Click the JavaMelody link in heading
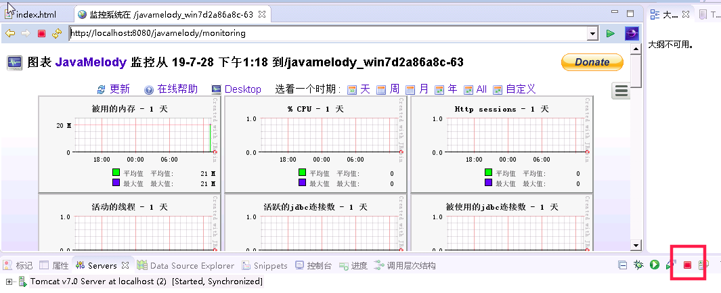Image resolution: width=721 pixels, height=293 pixels. point(91,62)
